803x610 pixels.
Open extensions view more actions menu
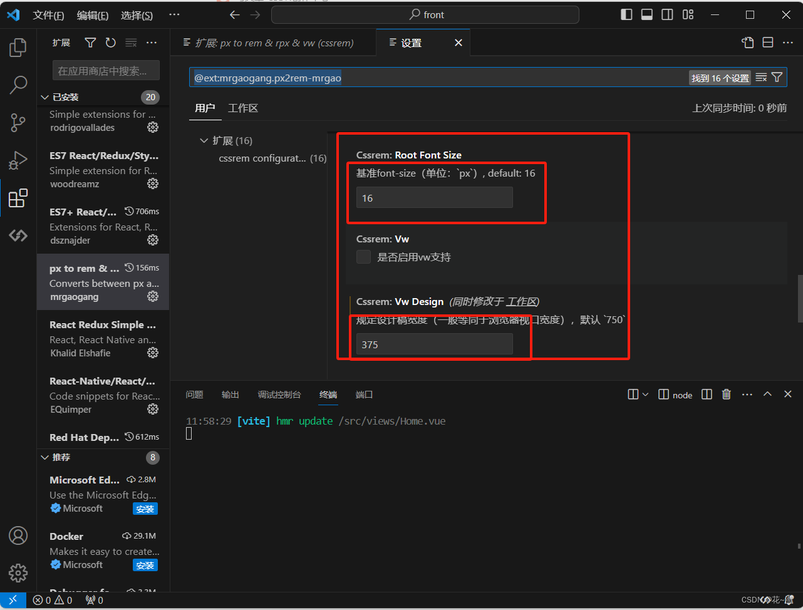tap(152, 43)
